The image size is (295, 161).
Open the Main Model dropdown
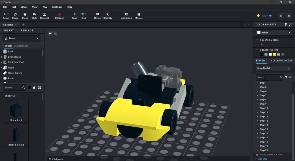(x=274, y=68)
